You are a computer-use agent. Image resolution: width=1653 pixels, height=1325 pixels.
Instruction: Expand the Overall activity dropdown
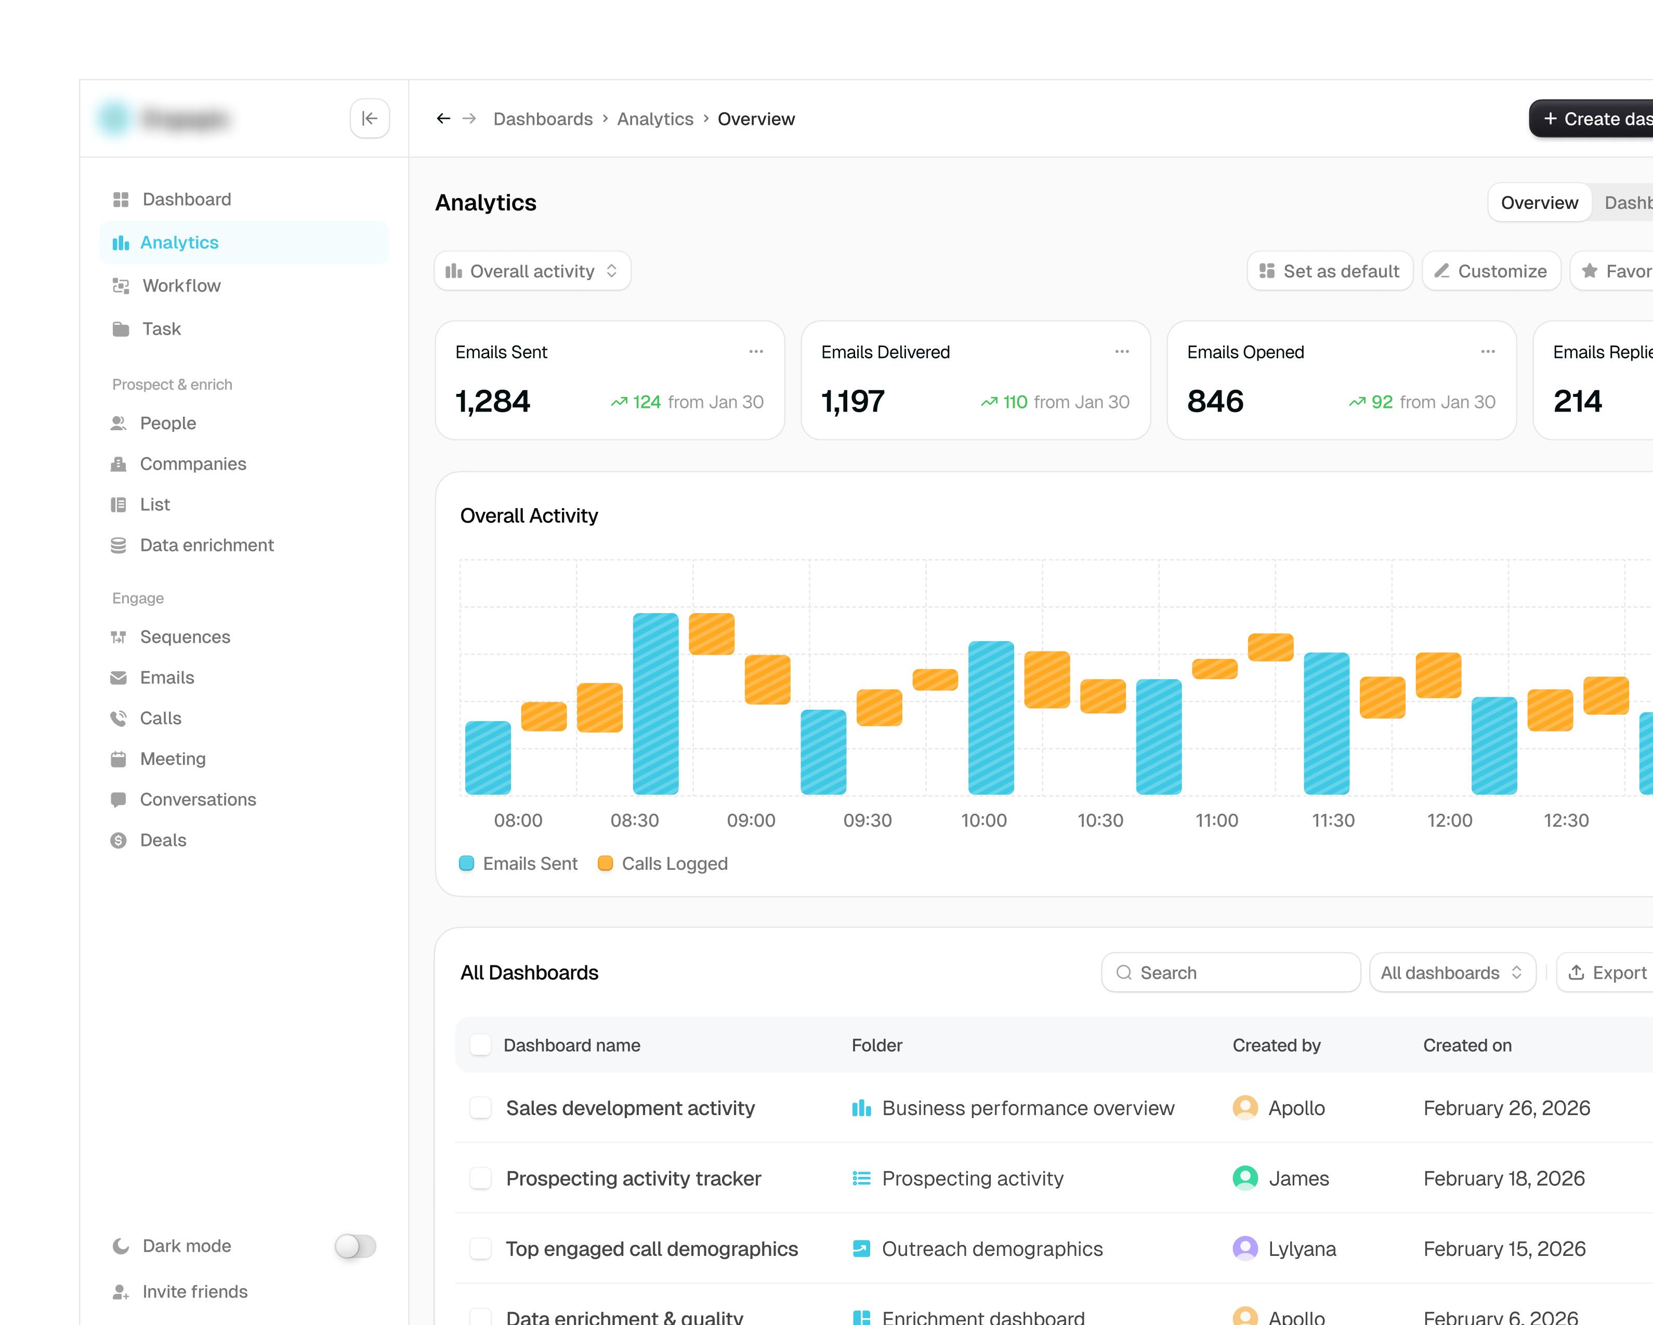pos(533,271)
